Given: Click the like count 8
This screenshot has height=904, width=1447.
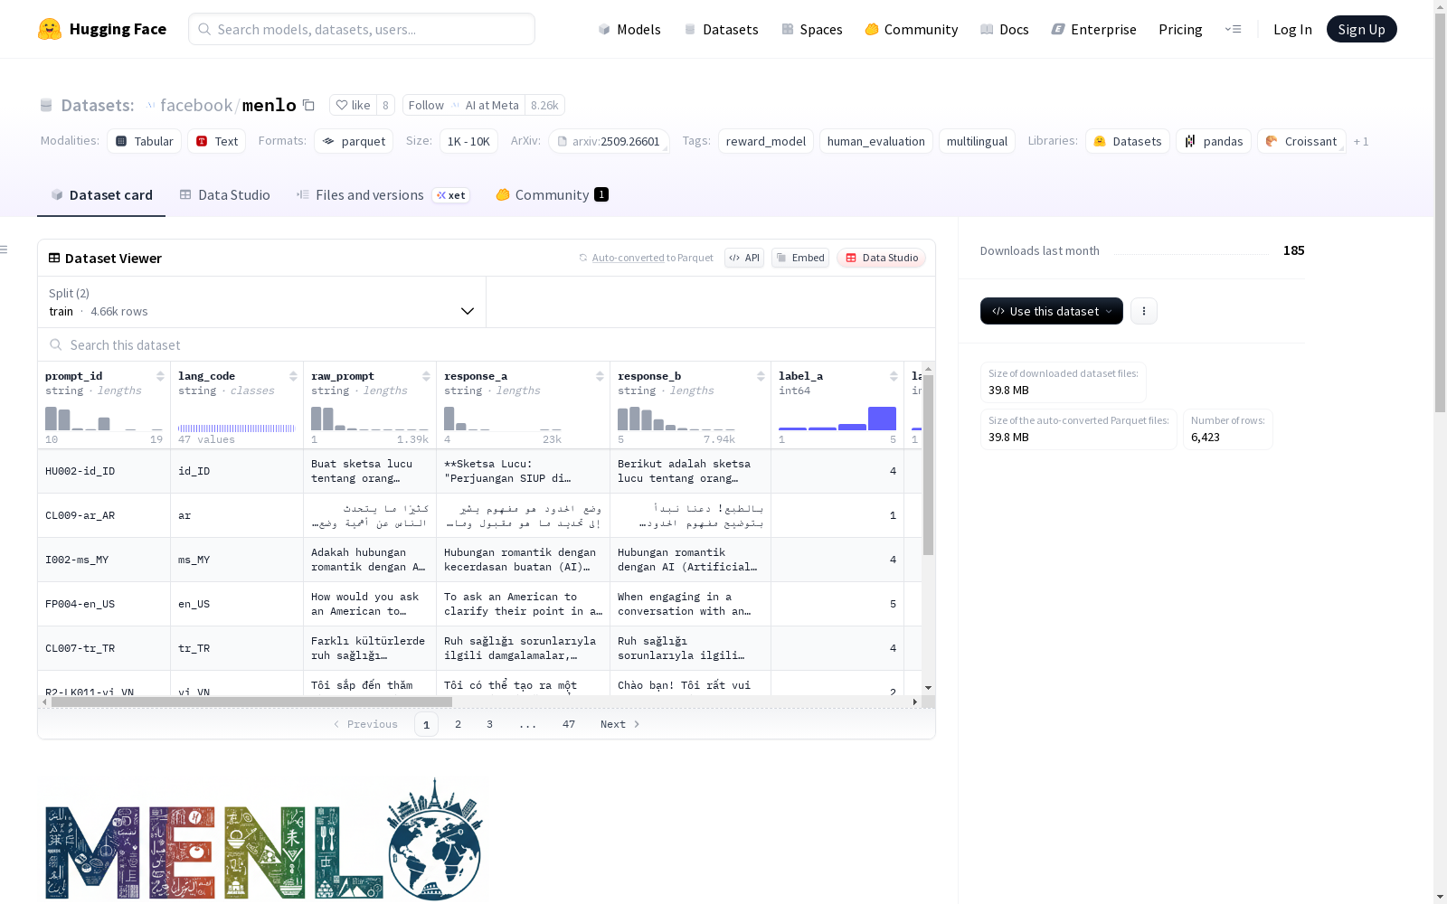Looking at the screenshot, I should pyautogui.click(x=385, y=105).
